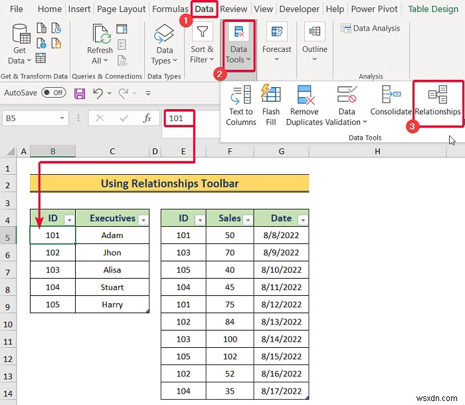Redo the last action
Screen dimensions: 465x405
[x=124, y=93]
